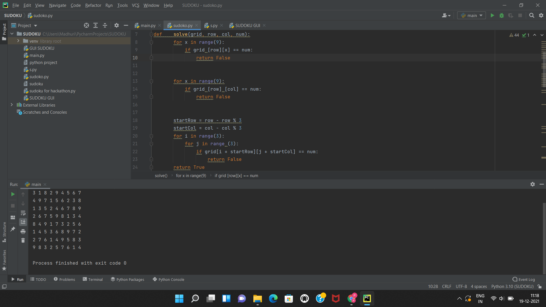Enable soft-wrap in the Run console
The width and height of the screenshot is (546, 307).
point(23,213)
